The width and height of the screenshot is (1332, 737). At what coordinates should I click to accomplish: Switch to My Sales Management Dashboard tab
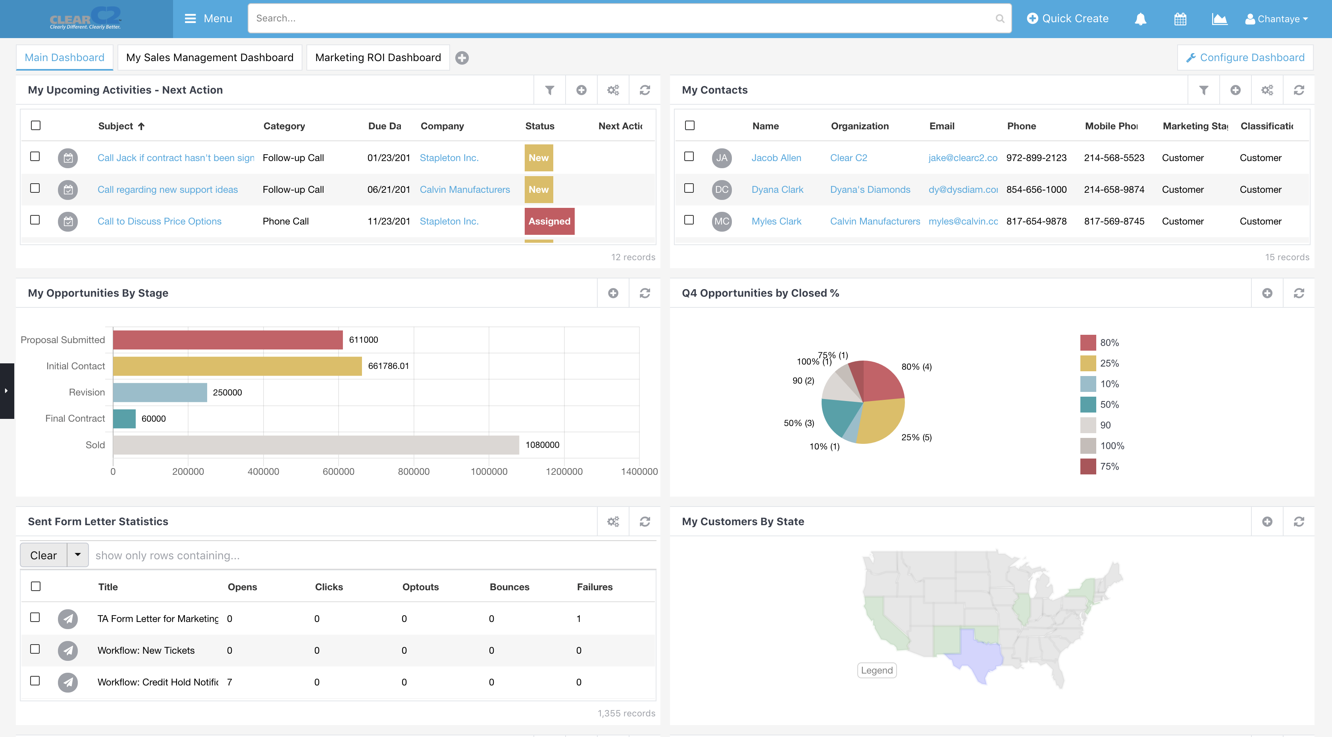pos(210,56)
